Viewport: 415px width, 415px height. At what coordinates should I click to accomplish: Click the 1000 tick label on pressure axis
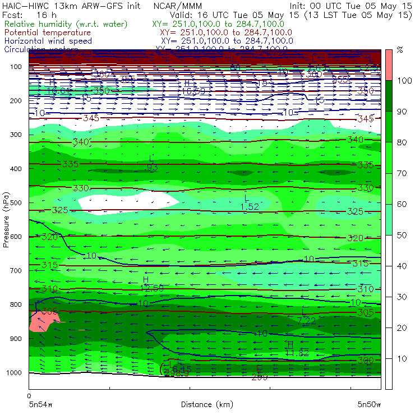(14, 372)
